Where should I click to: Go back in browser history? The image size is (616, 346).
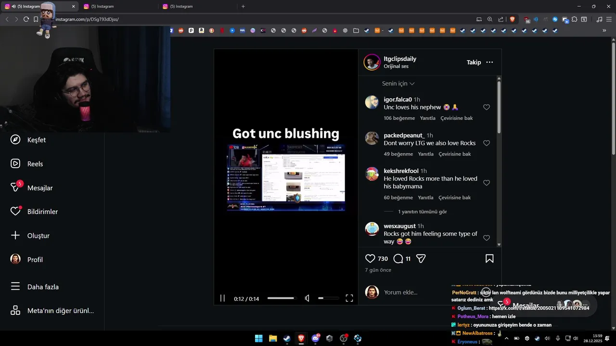coord(7,19)
